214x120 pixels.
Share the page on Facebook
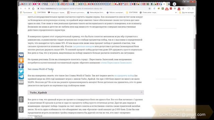pyautogui.click(x=21, y=66)
